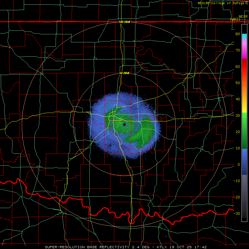Viewport: 249px width, 249px height.
Task: Click the 40 value on the dBZ scale
Action: (238, 99)
